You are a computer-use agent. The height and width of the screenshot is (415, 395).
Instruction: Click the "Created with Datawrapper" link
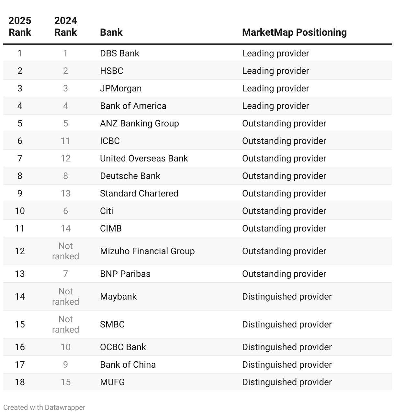click(x=44, y=408)
